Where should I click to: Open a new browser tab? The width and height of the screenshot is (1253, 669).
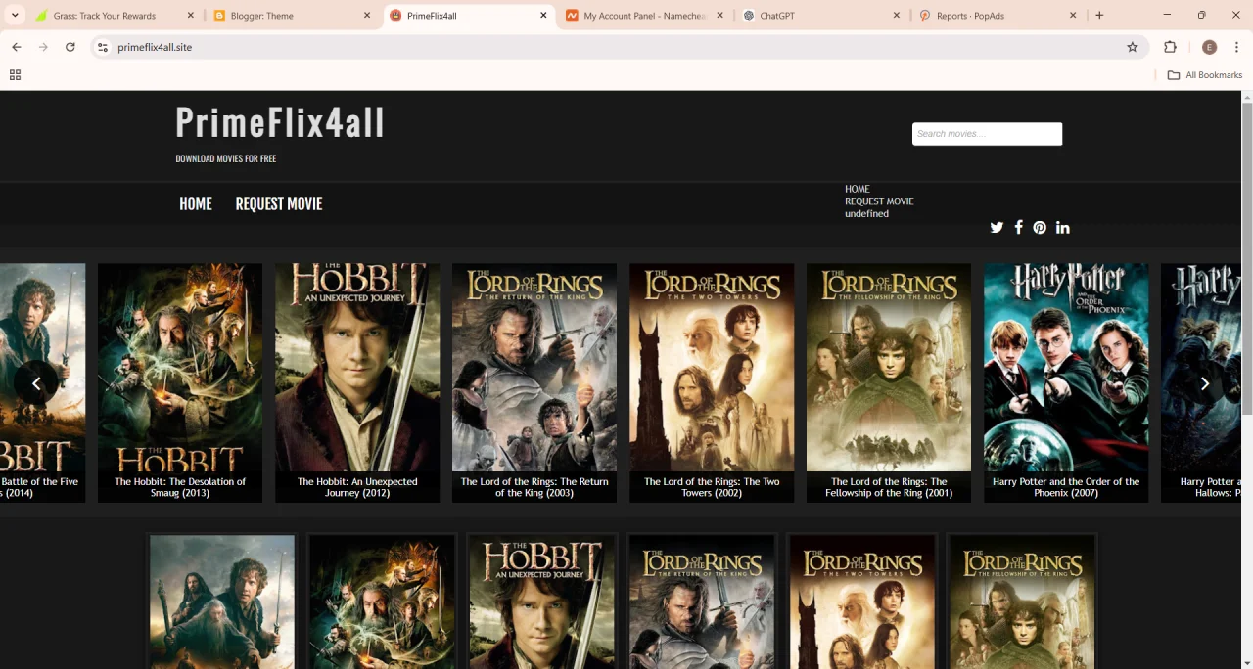[1099, 16]
